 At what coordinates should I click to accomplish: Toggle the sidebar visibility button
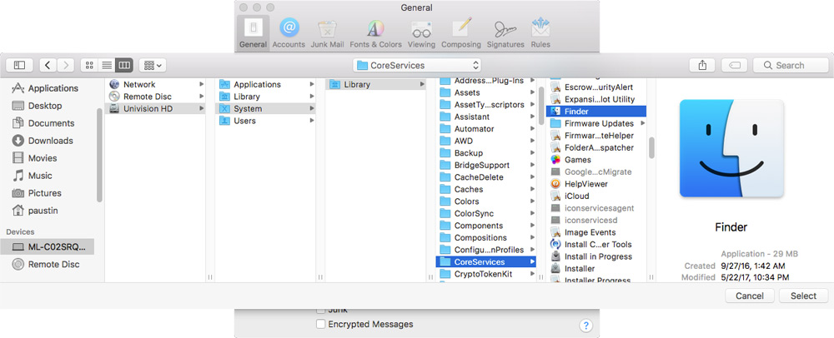20,65
